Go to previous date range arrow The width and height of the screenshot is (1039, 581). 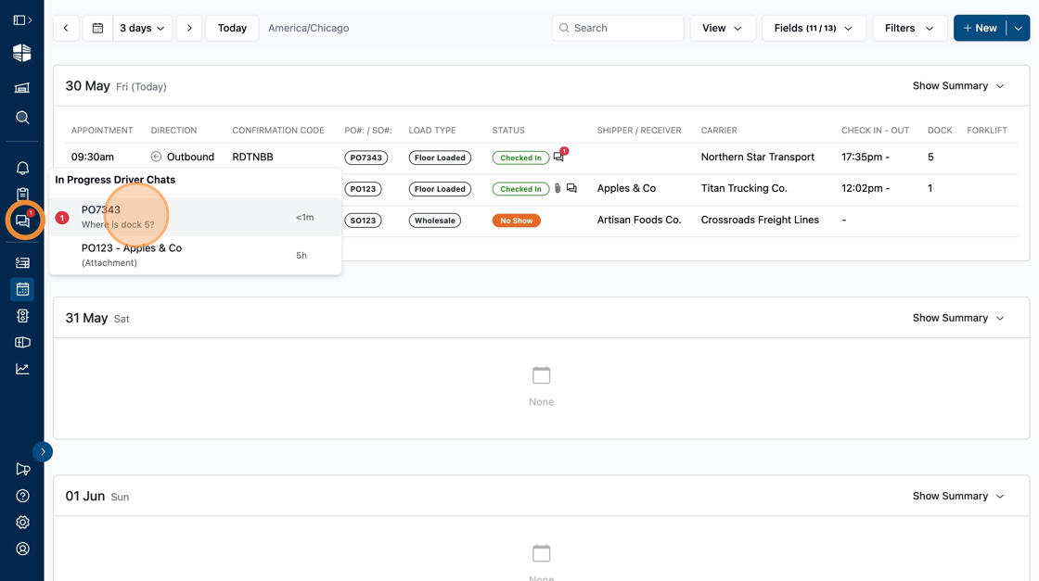tap(66, 28)
